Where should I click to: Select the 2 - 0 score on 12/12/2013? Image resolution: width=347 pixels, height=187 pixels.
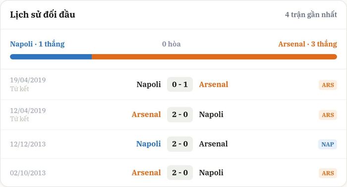[180, 144]
